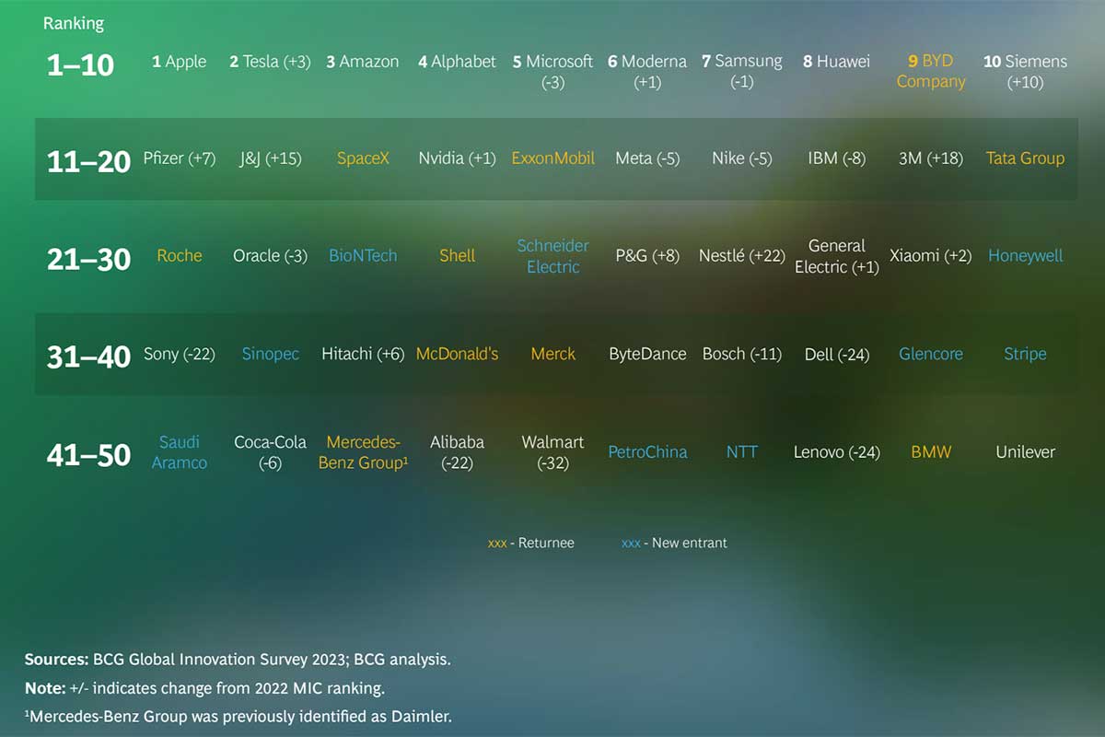Viewport: 1105px width, 737px height.
Task: Choose the "Coca-Cola (-6)" entry
Action: click(x=270, y=452)
